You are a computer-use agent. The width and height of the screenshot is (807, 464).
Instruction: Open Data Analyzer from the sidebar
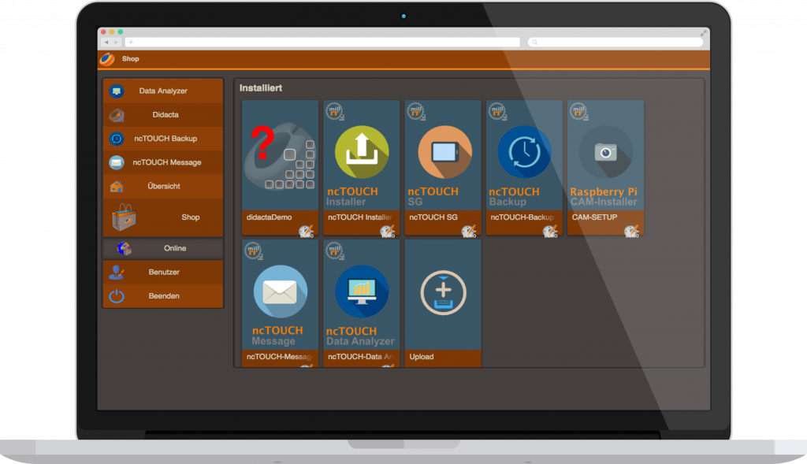click(x=163, y=91)
